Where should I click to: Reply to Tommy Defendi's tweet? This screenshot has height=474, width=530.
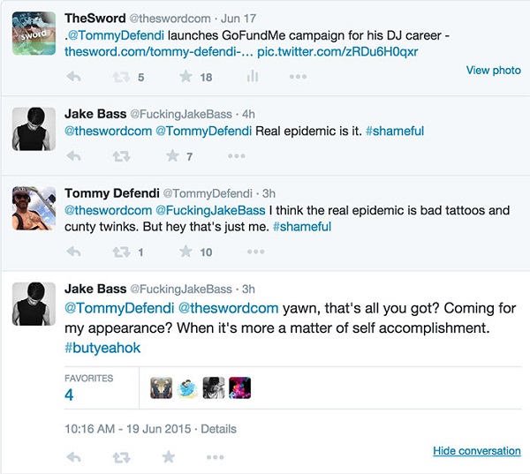pos(74,252)
